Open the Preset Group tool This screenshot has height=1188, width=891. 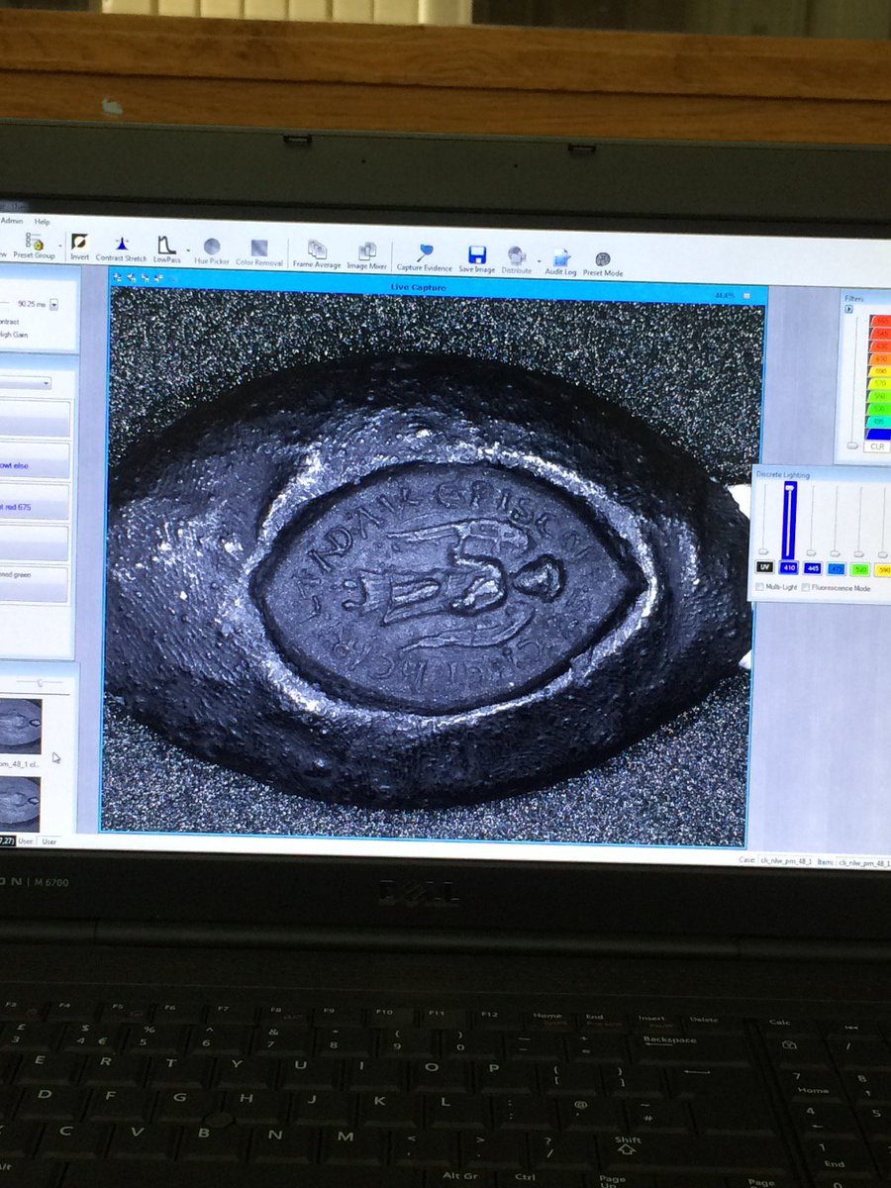click(35, 246)
